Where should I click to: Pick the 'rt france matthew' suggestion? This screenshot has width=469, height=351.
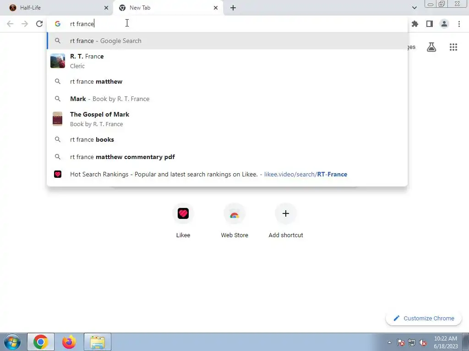point(227,81)
